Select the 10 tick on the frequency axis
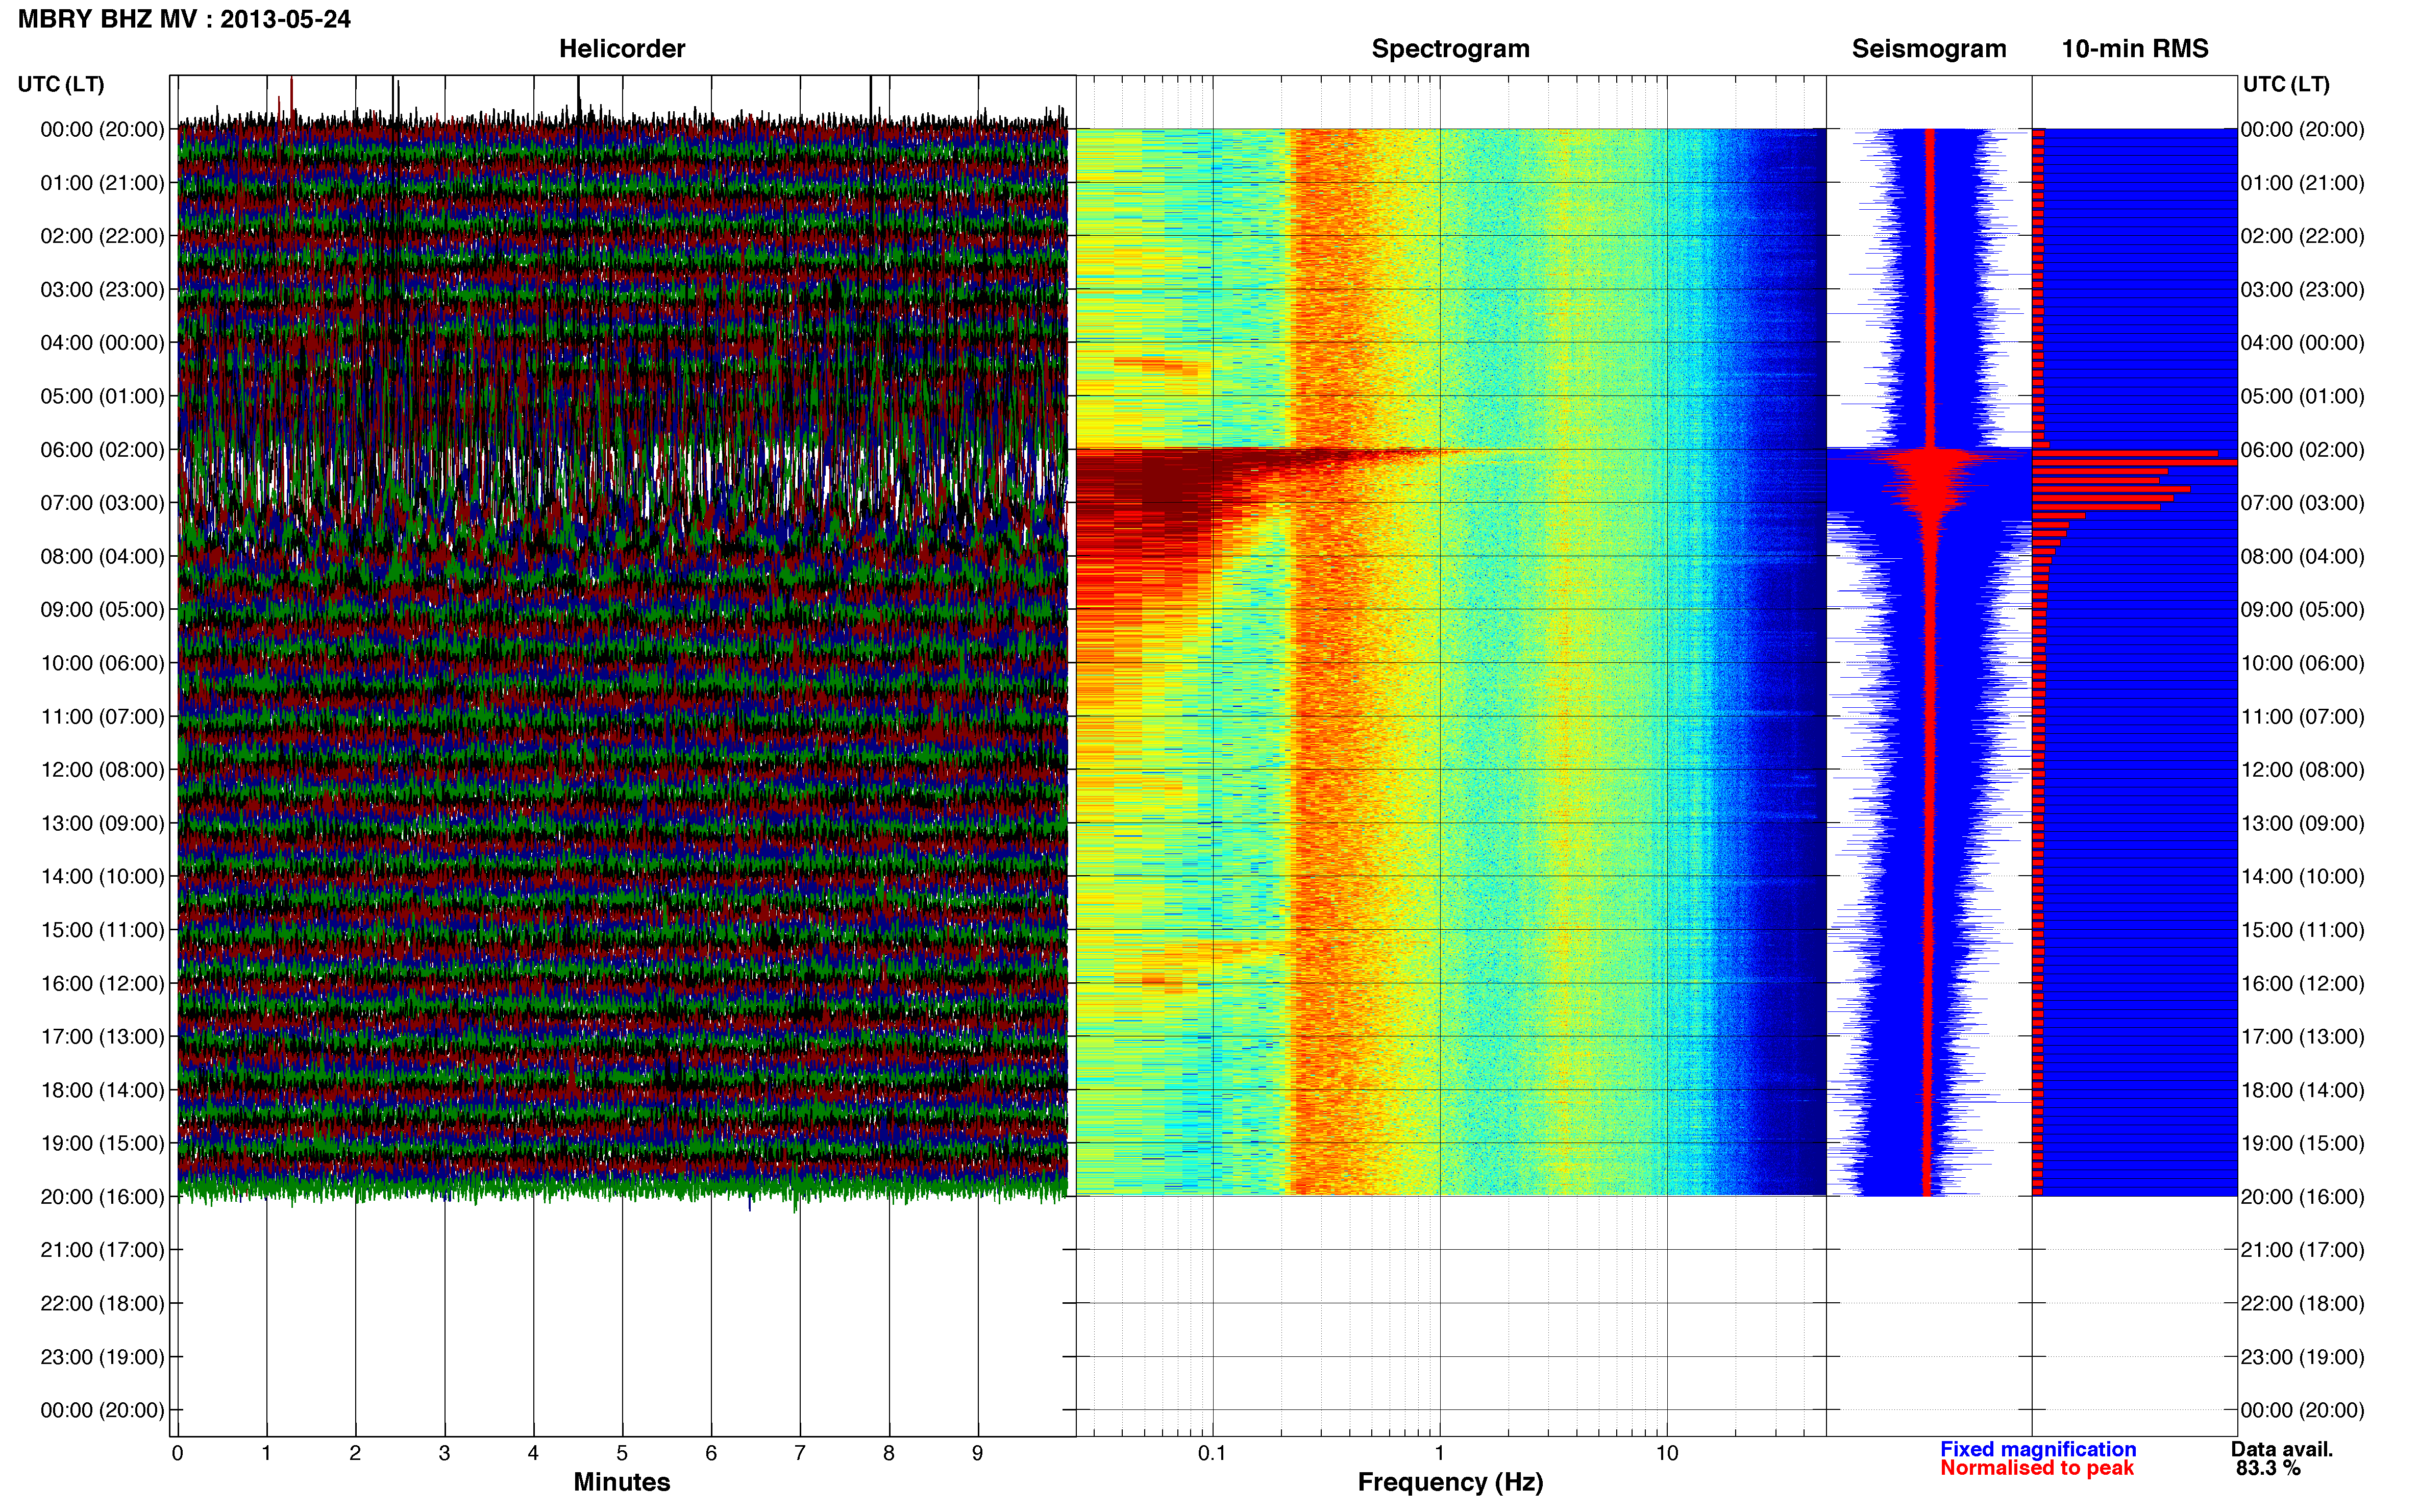The image size is (2419, 1512). (1666, 1453)
